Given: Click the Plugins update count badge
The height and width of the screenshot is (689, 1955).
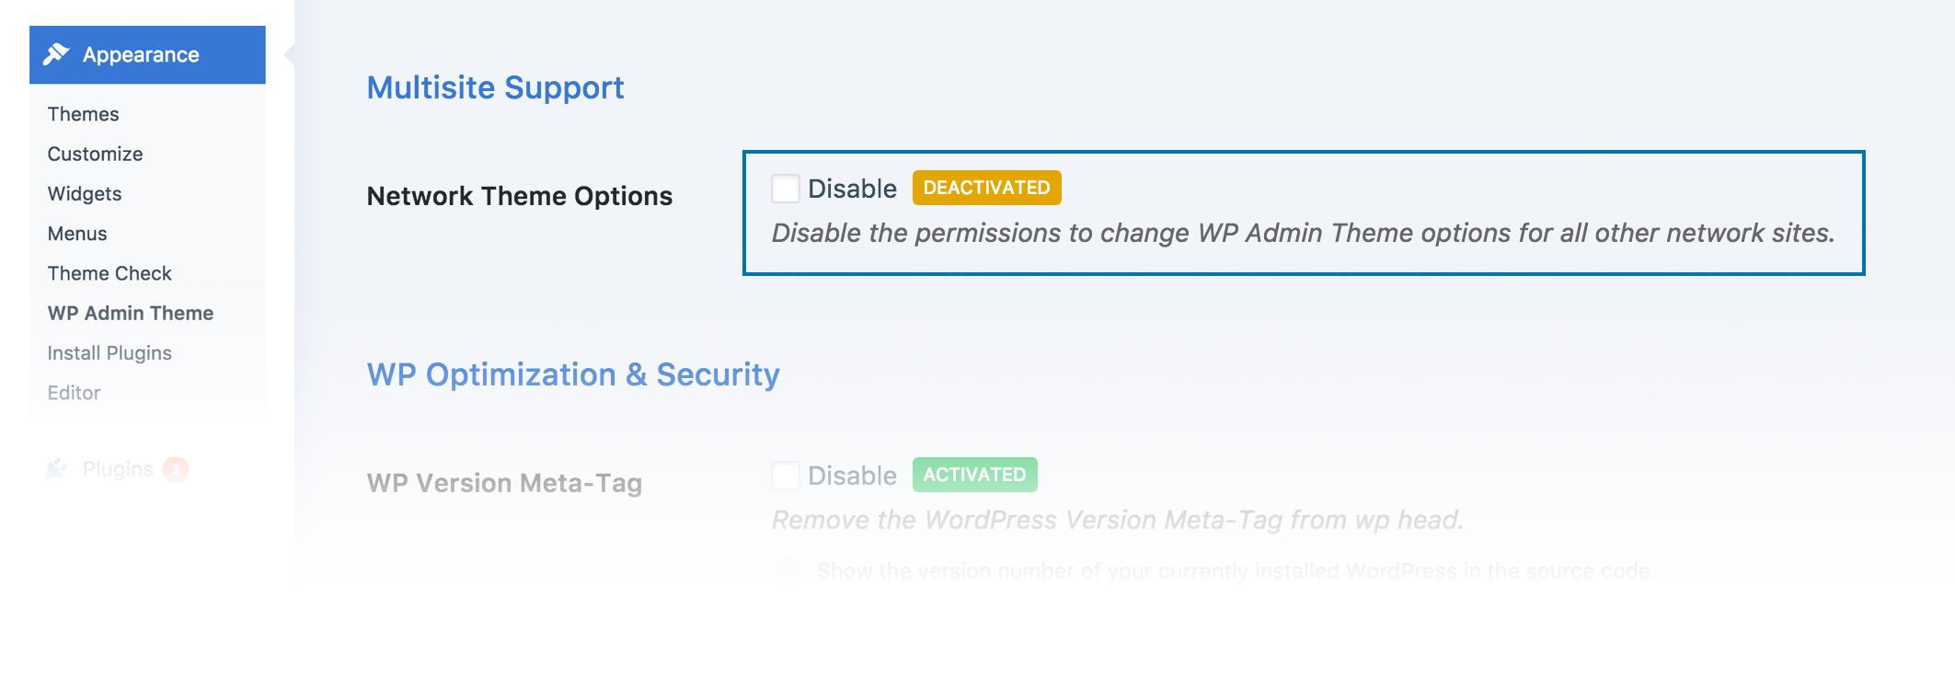Looking at the screenshot, I should coord(176,469).
